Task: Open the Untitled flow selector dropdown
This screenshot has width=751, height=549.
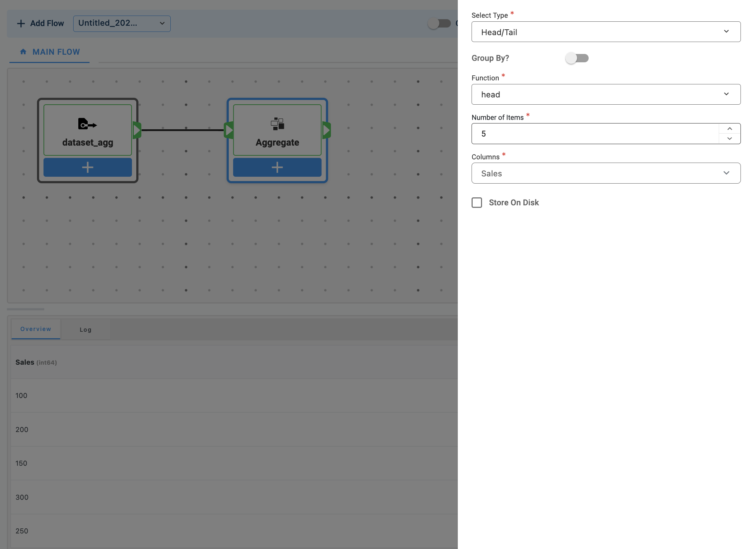Action: tap(122, 24)
